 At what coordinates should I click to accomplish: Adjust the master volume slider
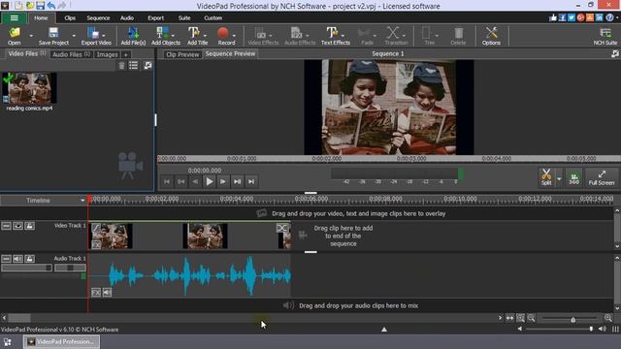click(x=591, y=329)
